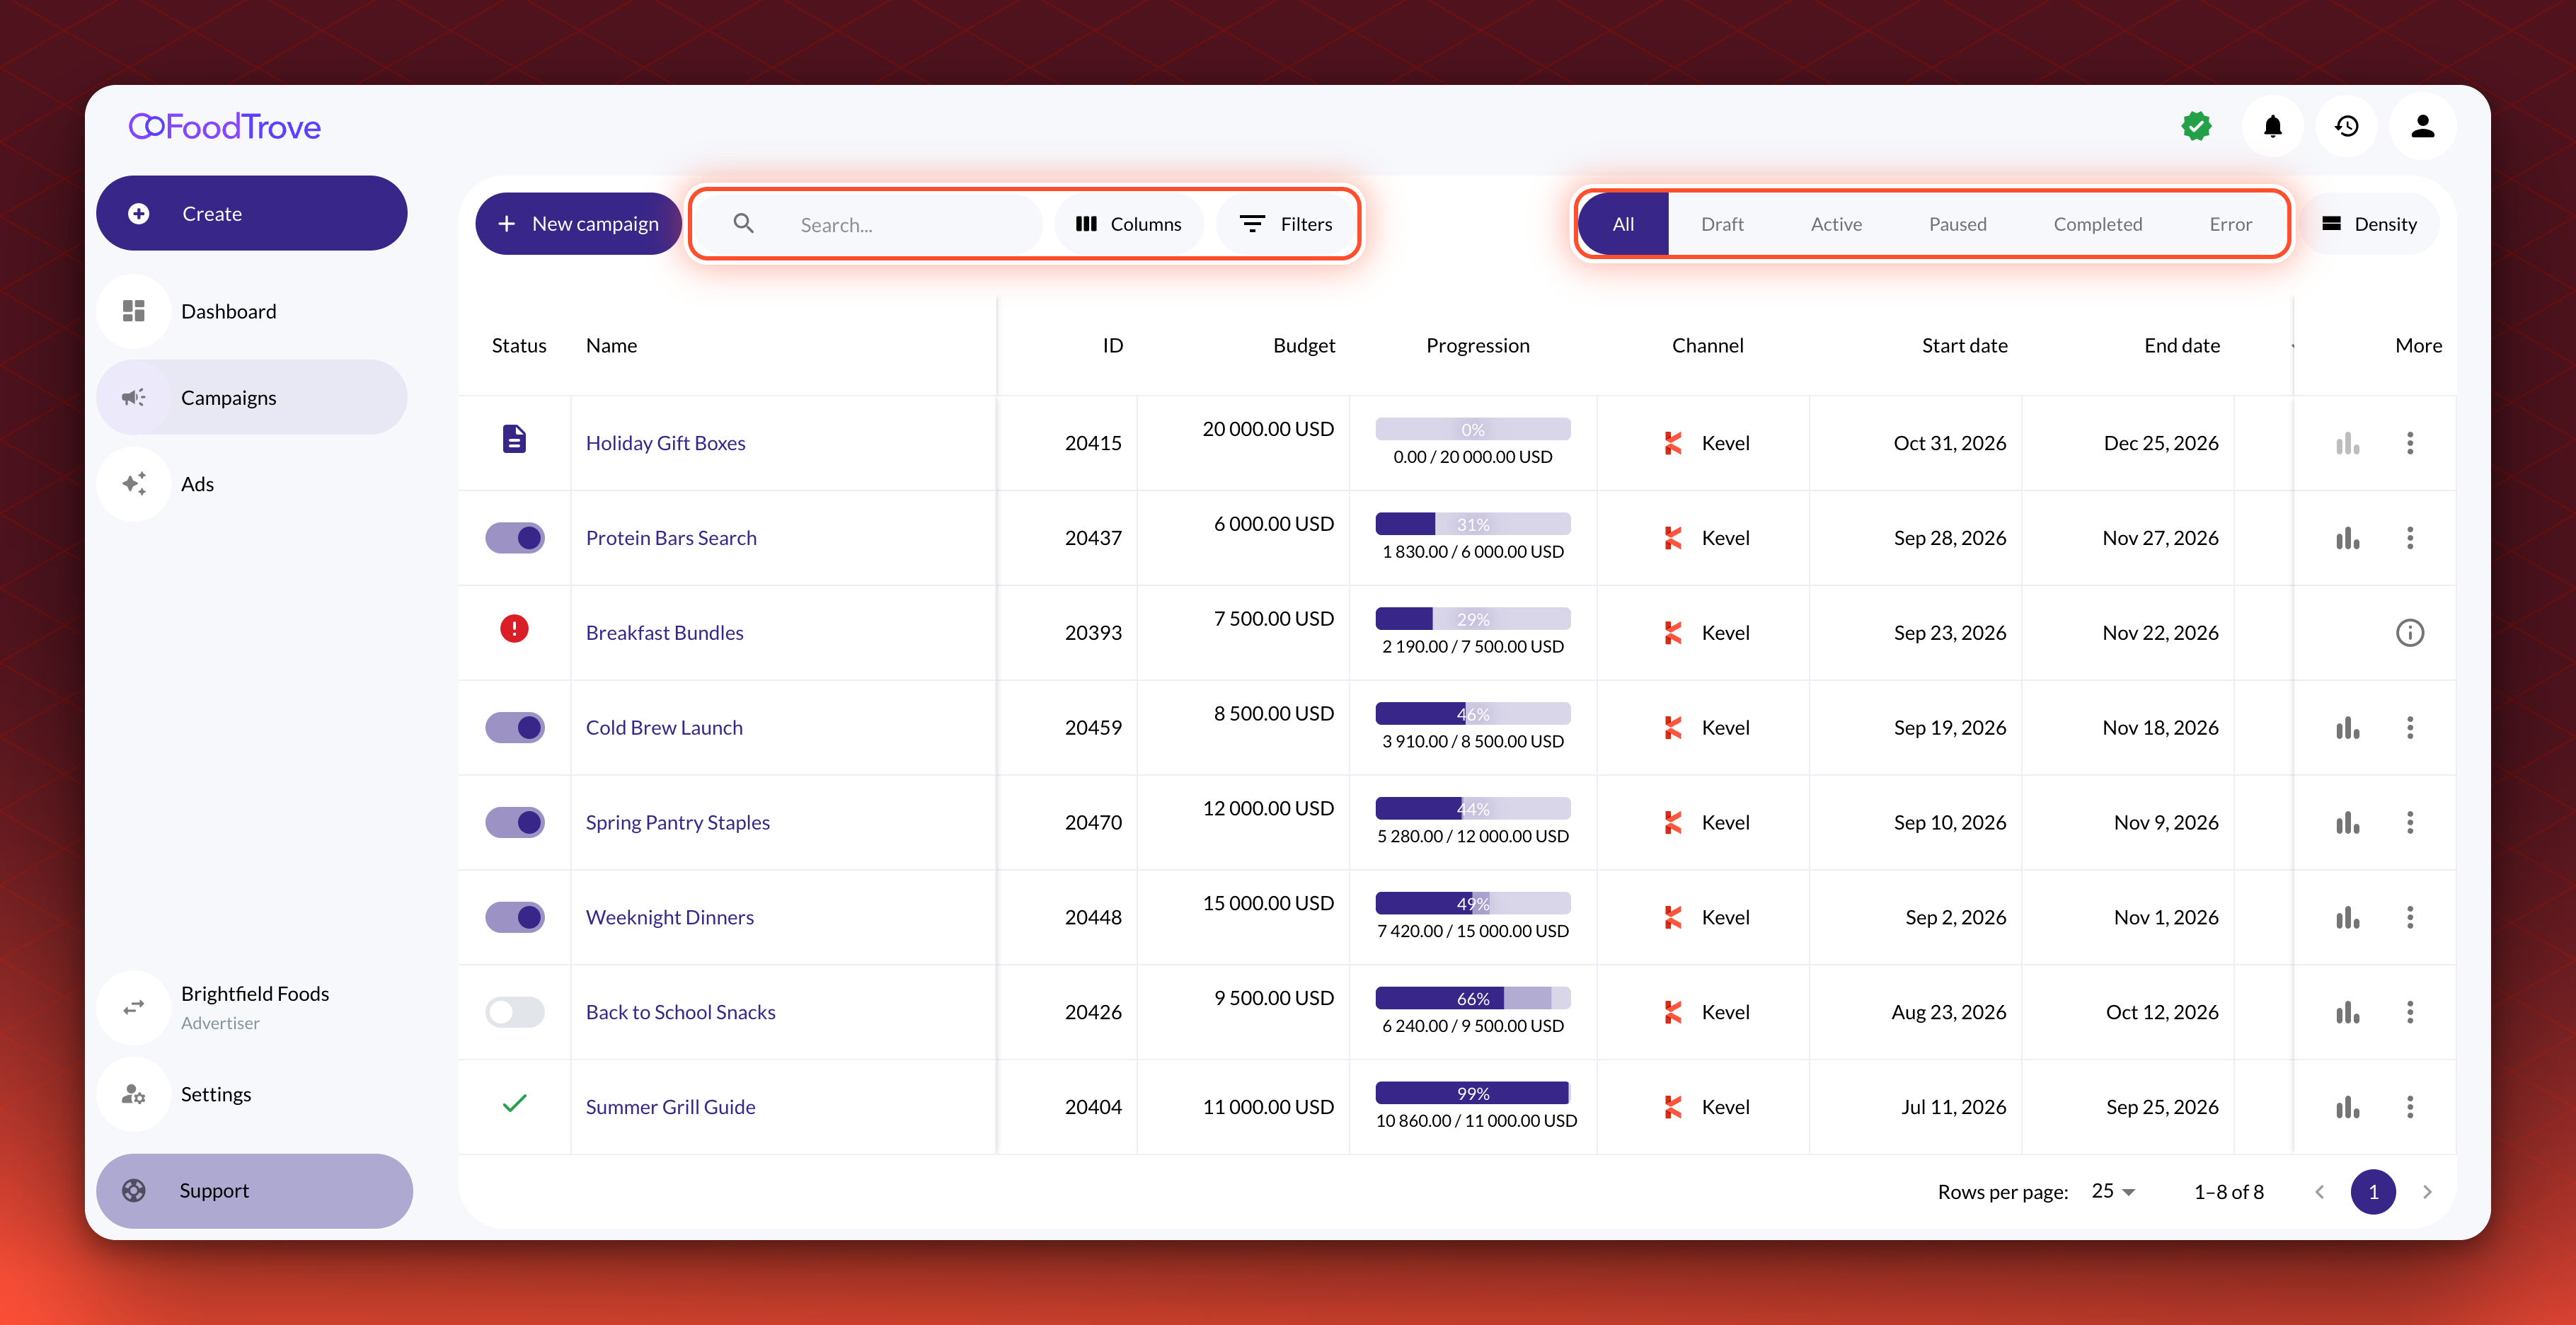
Task: Select the Paused status tab
Action: pyautogui.click(x=1957, y=224)
